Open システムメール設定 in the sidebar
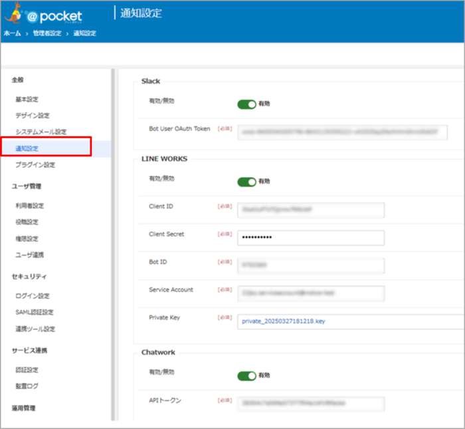This screenshot has width=465, height=429. pyautogui.click(x=41, y=132)
